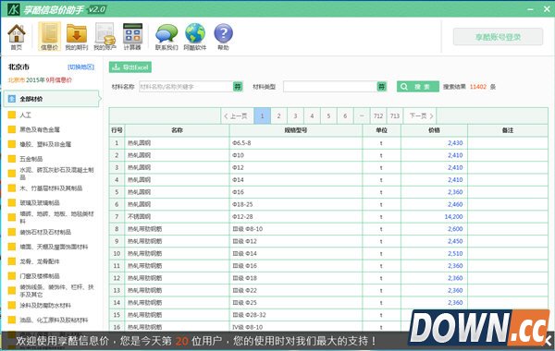Click price 14,200 for 不锈圆钢
This screenshot has width=555, height=351.
[x=454, y=217]
